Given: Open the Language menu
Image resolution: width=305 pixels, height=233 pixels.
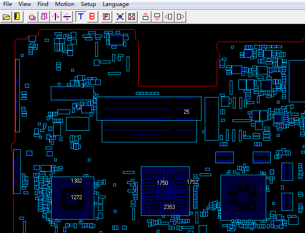Looking at the screenshot, I should 116,4.
